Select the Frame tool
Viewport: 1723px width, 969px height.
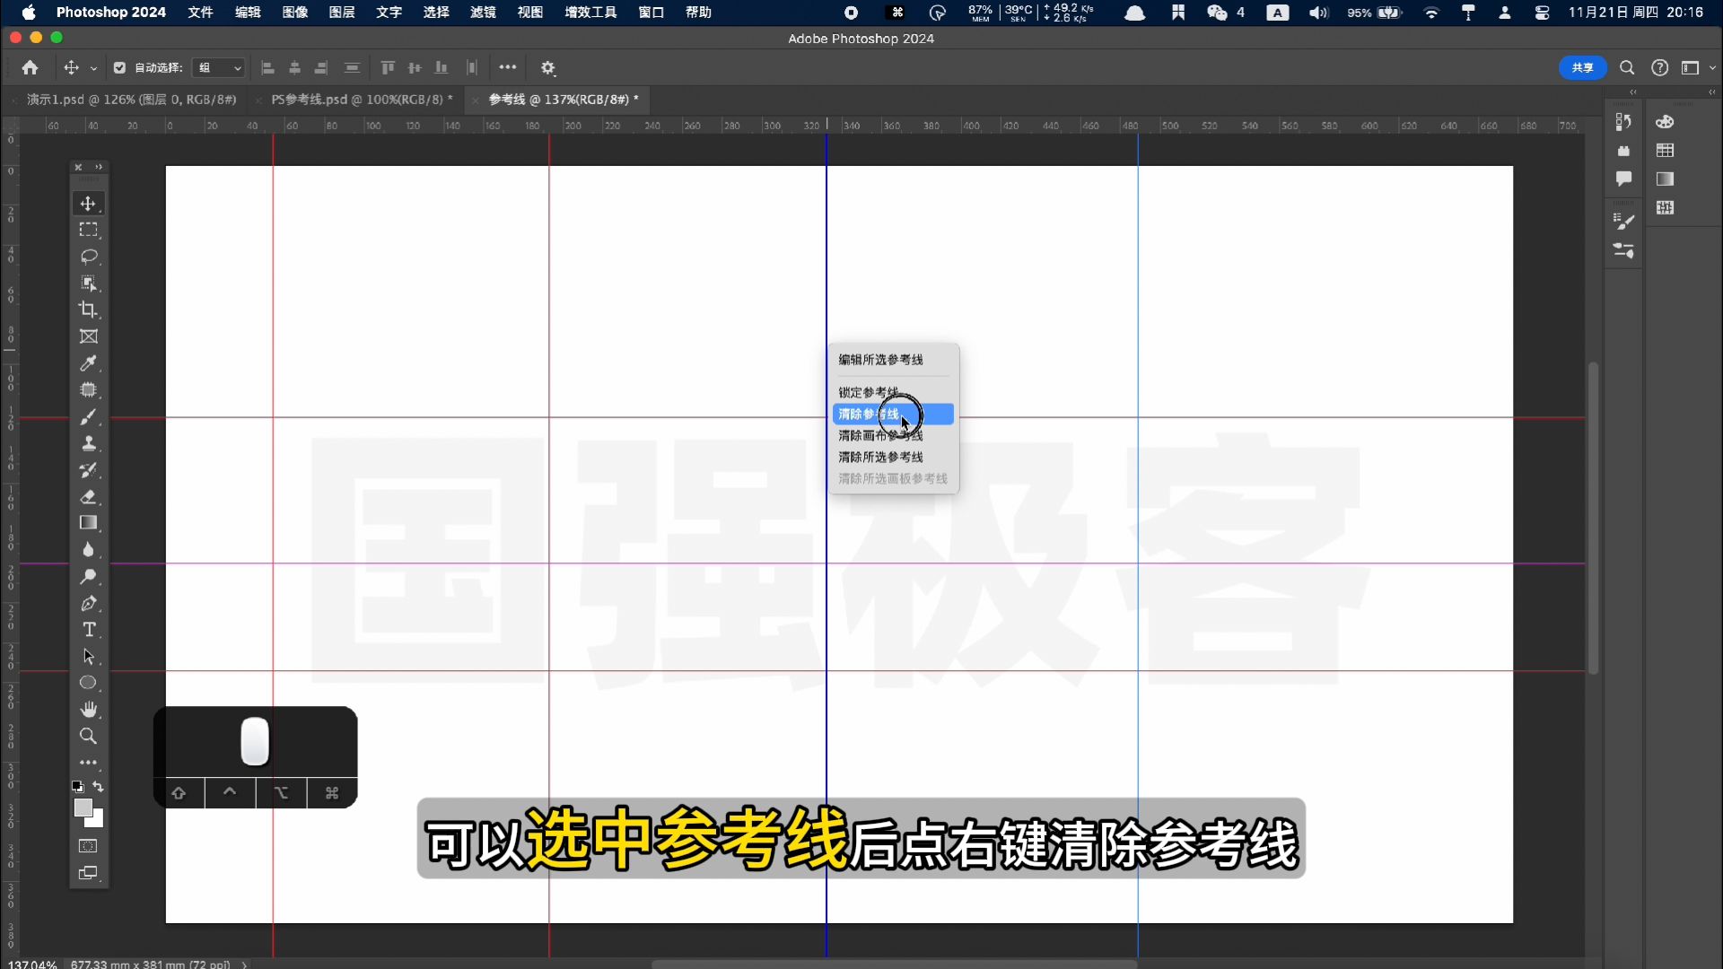88,336
